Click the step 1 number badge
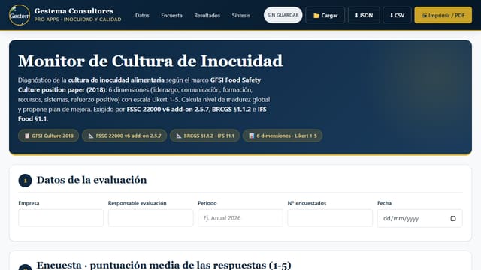 25,181
